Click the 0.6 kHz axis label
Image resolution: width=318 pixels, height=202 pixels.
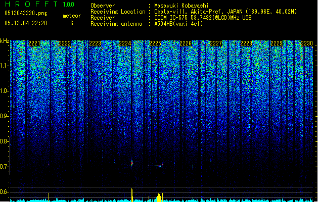pos(5,192)
